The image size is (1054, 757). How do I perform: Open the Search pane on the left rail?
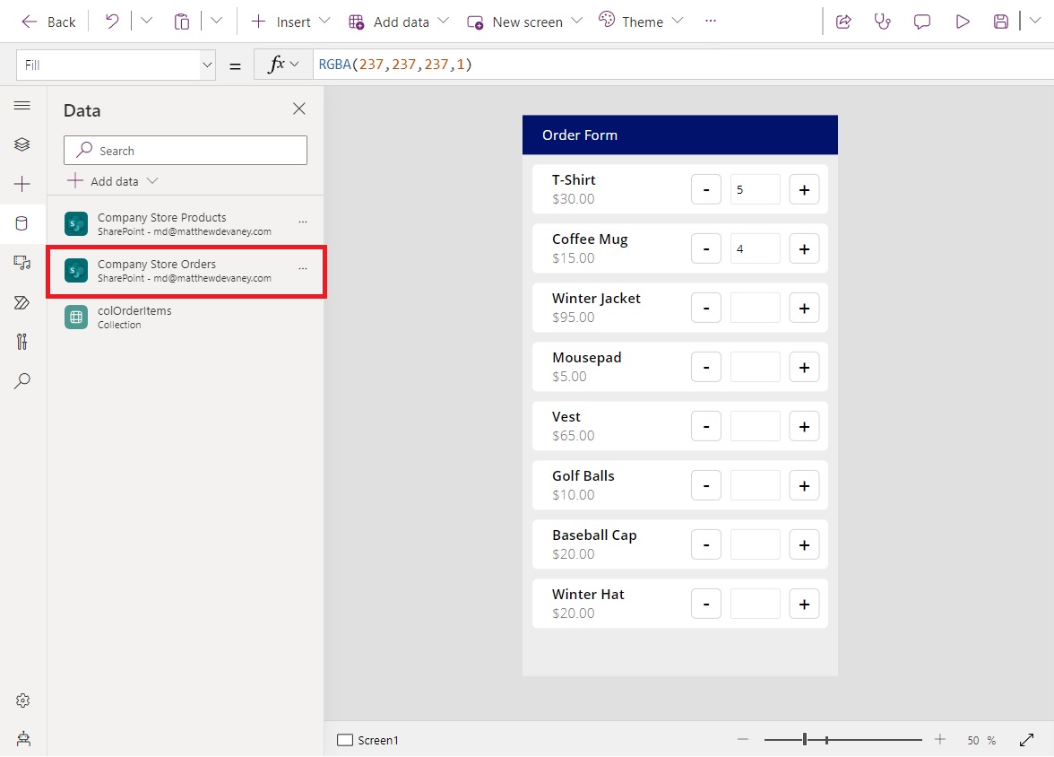pos(22,381)
